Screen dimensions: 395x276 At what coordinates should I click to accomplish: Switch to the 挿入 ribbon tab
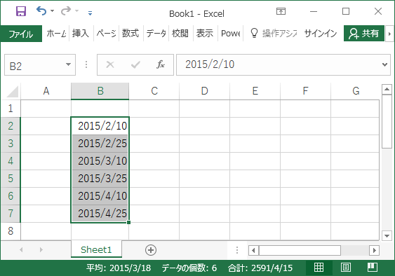coord(81,33)
